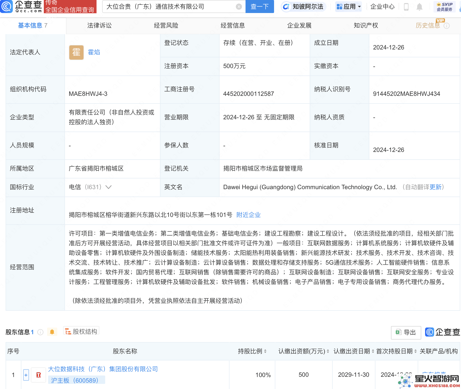Clear the search box with the X icon
This screenshot has width=461, height=389.
tap(239, 7)
